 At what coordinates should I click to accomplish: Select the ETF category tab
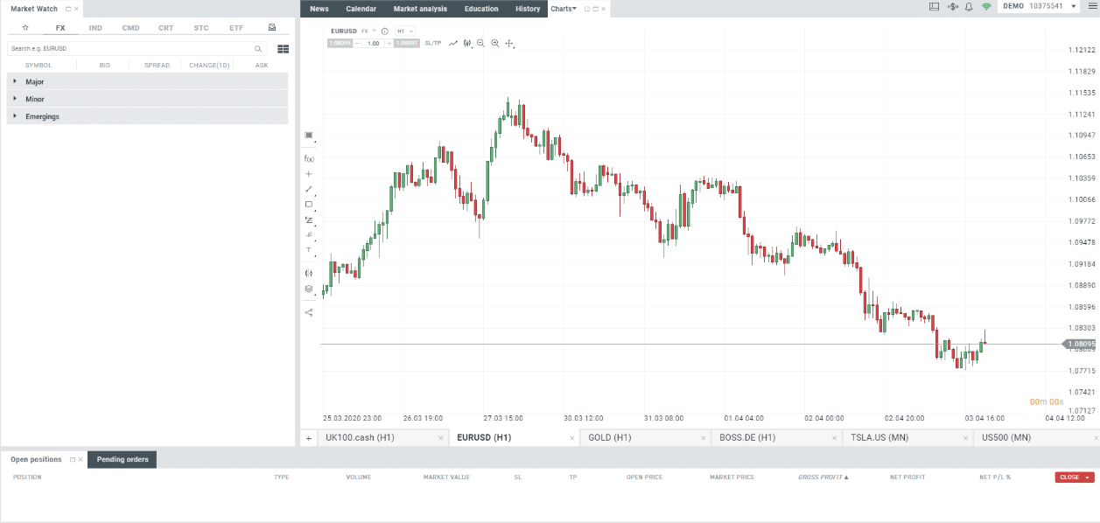236,28
